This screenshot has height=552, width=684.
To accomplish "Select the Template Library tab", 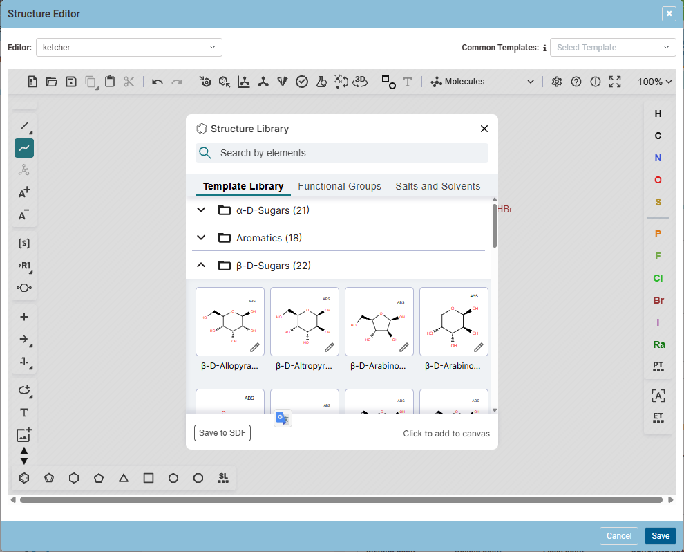I will pyautogui.click(x=243, y=186).
